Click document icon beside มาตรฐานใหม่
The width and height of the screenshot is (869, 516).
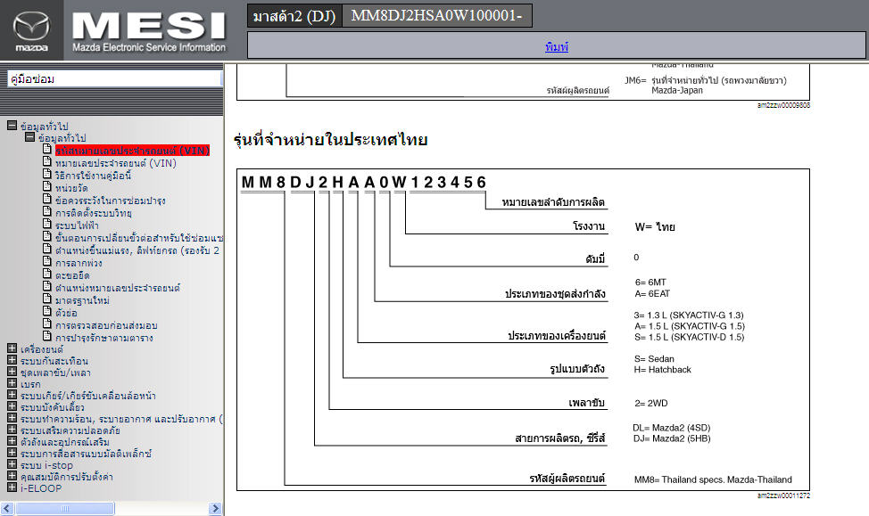click(x=47, y=299)
